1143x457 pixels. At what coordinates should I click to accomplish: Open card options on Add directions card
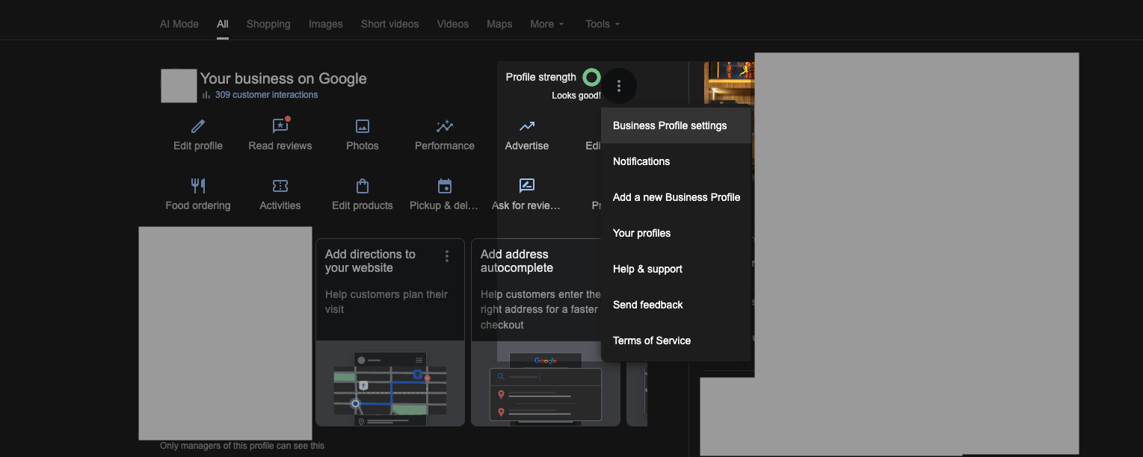click(x=446, y=255)
